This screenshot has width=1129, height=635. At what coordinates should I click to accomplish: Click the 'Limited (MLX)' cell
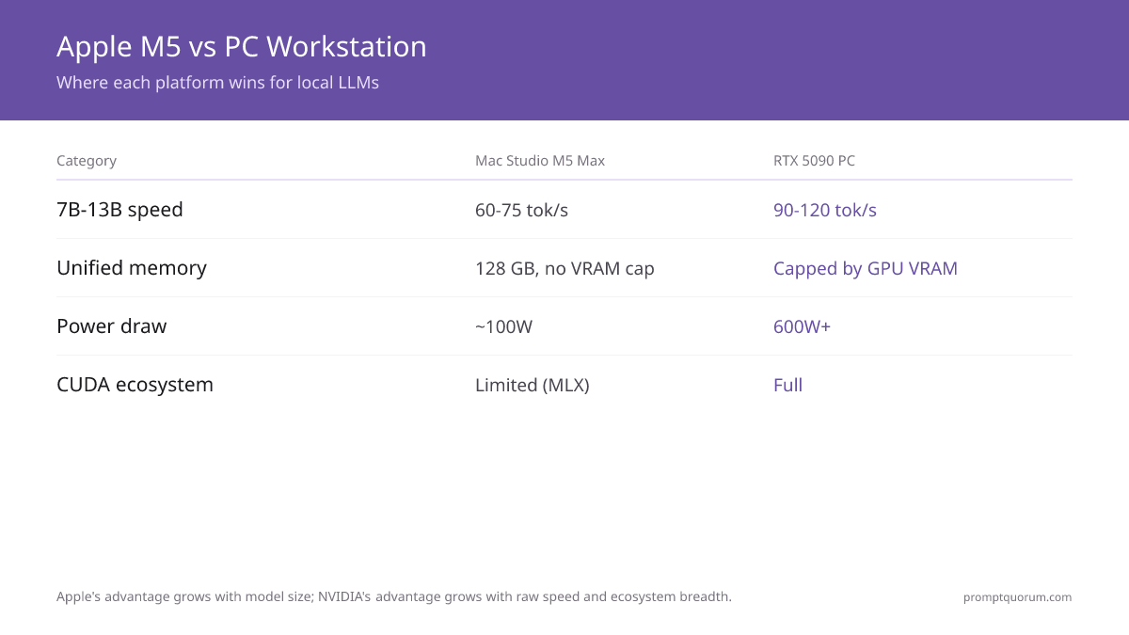click(533, 385)
